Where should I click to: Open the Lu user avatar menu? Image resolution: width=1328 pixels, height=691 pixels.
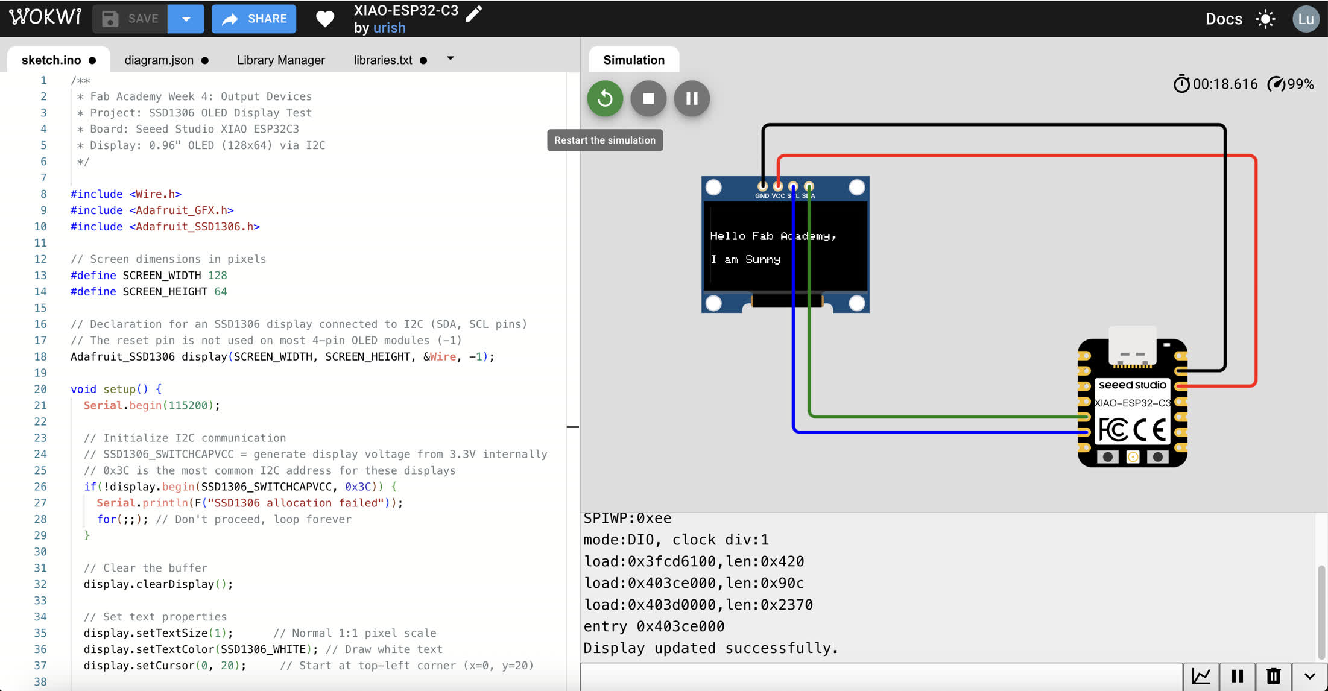pos(1306,19)
